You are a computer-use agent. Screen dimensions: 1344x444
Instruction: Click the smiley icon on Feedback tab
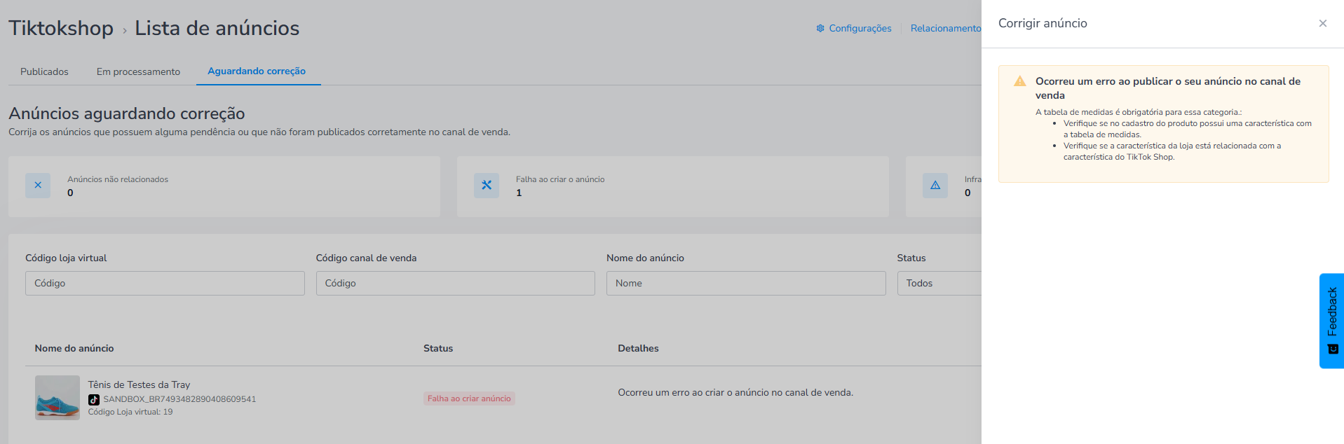pos(1333,349)
